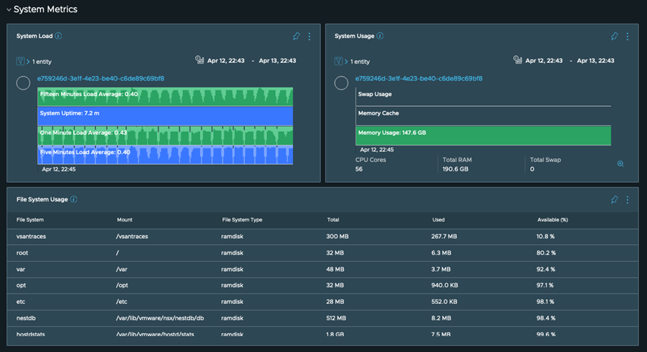Collapse the System Metrics section
647x352 pixels.
point(9,10)
